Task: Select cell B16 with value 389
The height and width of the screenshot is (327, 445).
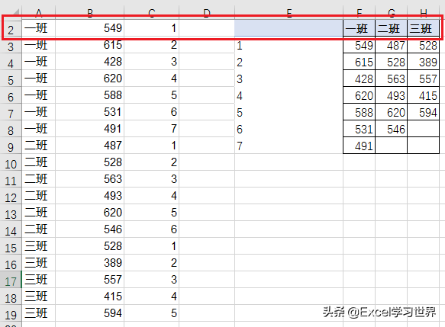Action: click(x=89, y=263)
